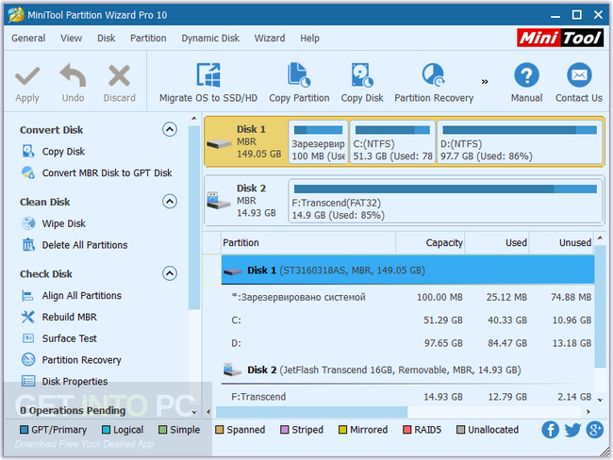Image resolution: width=613 pixels, height=460 pixels.
Task: Open the View menu
Action: tap(71, 39)
